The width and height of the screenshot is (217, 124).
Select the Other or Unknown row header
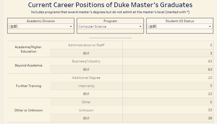(29, 110)
